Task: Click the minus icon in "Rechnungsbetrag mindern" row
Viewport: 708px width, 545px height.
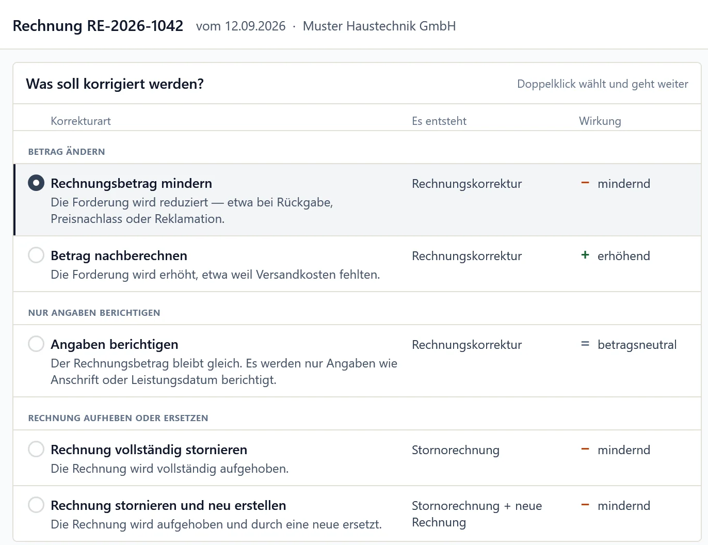Action: (x=585, y=183)
